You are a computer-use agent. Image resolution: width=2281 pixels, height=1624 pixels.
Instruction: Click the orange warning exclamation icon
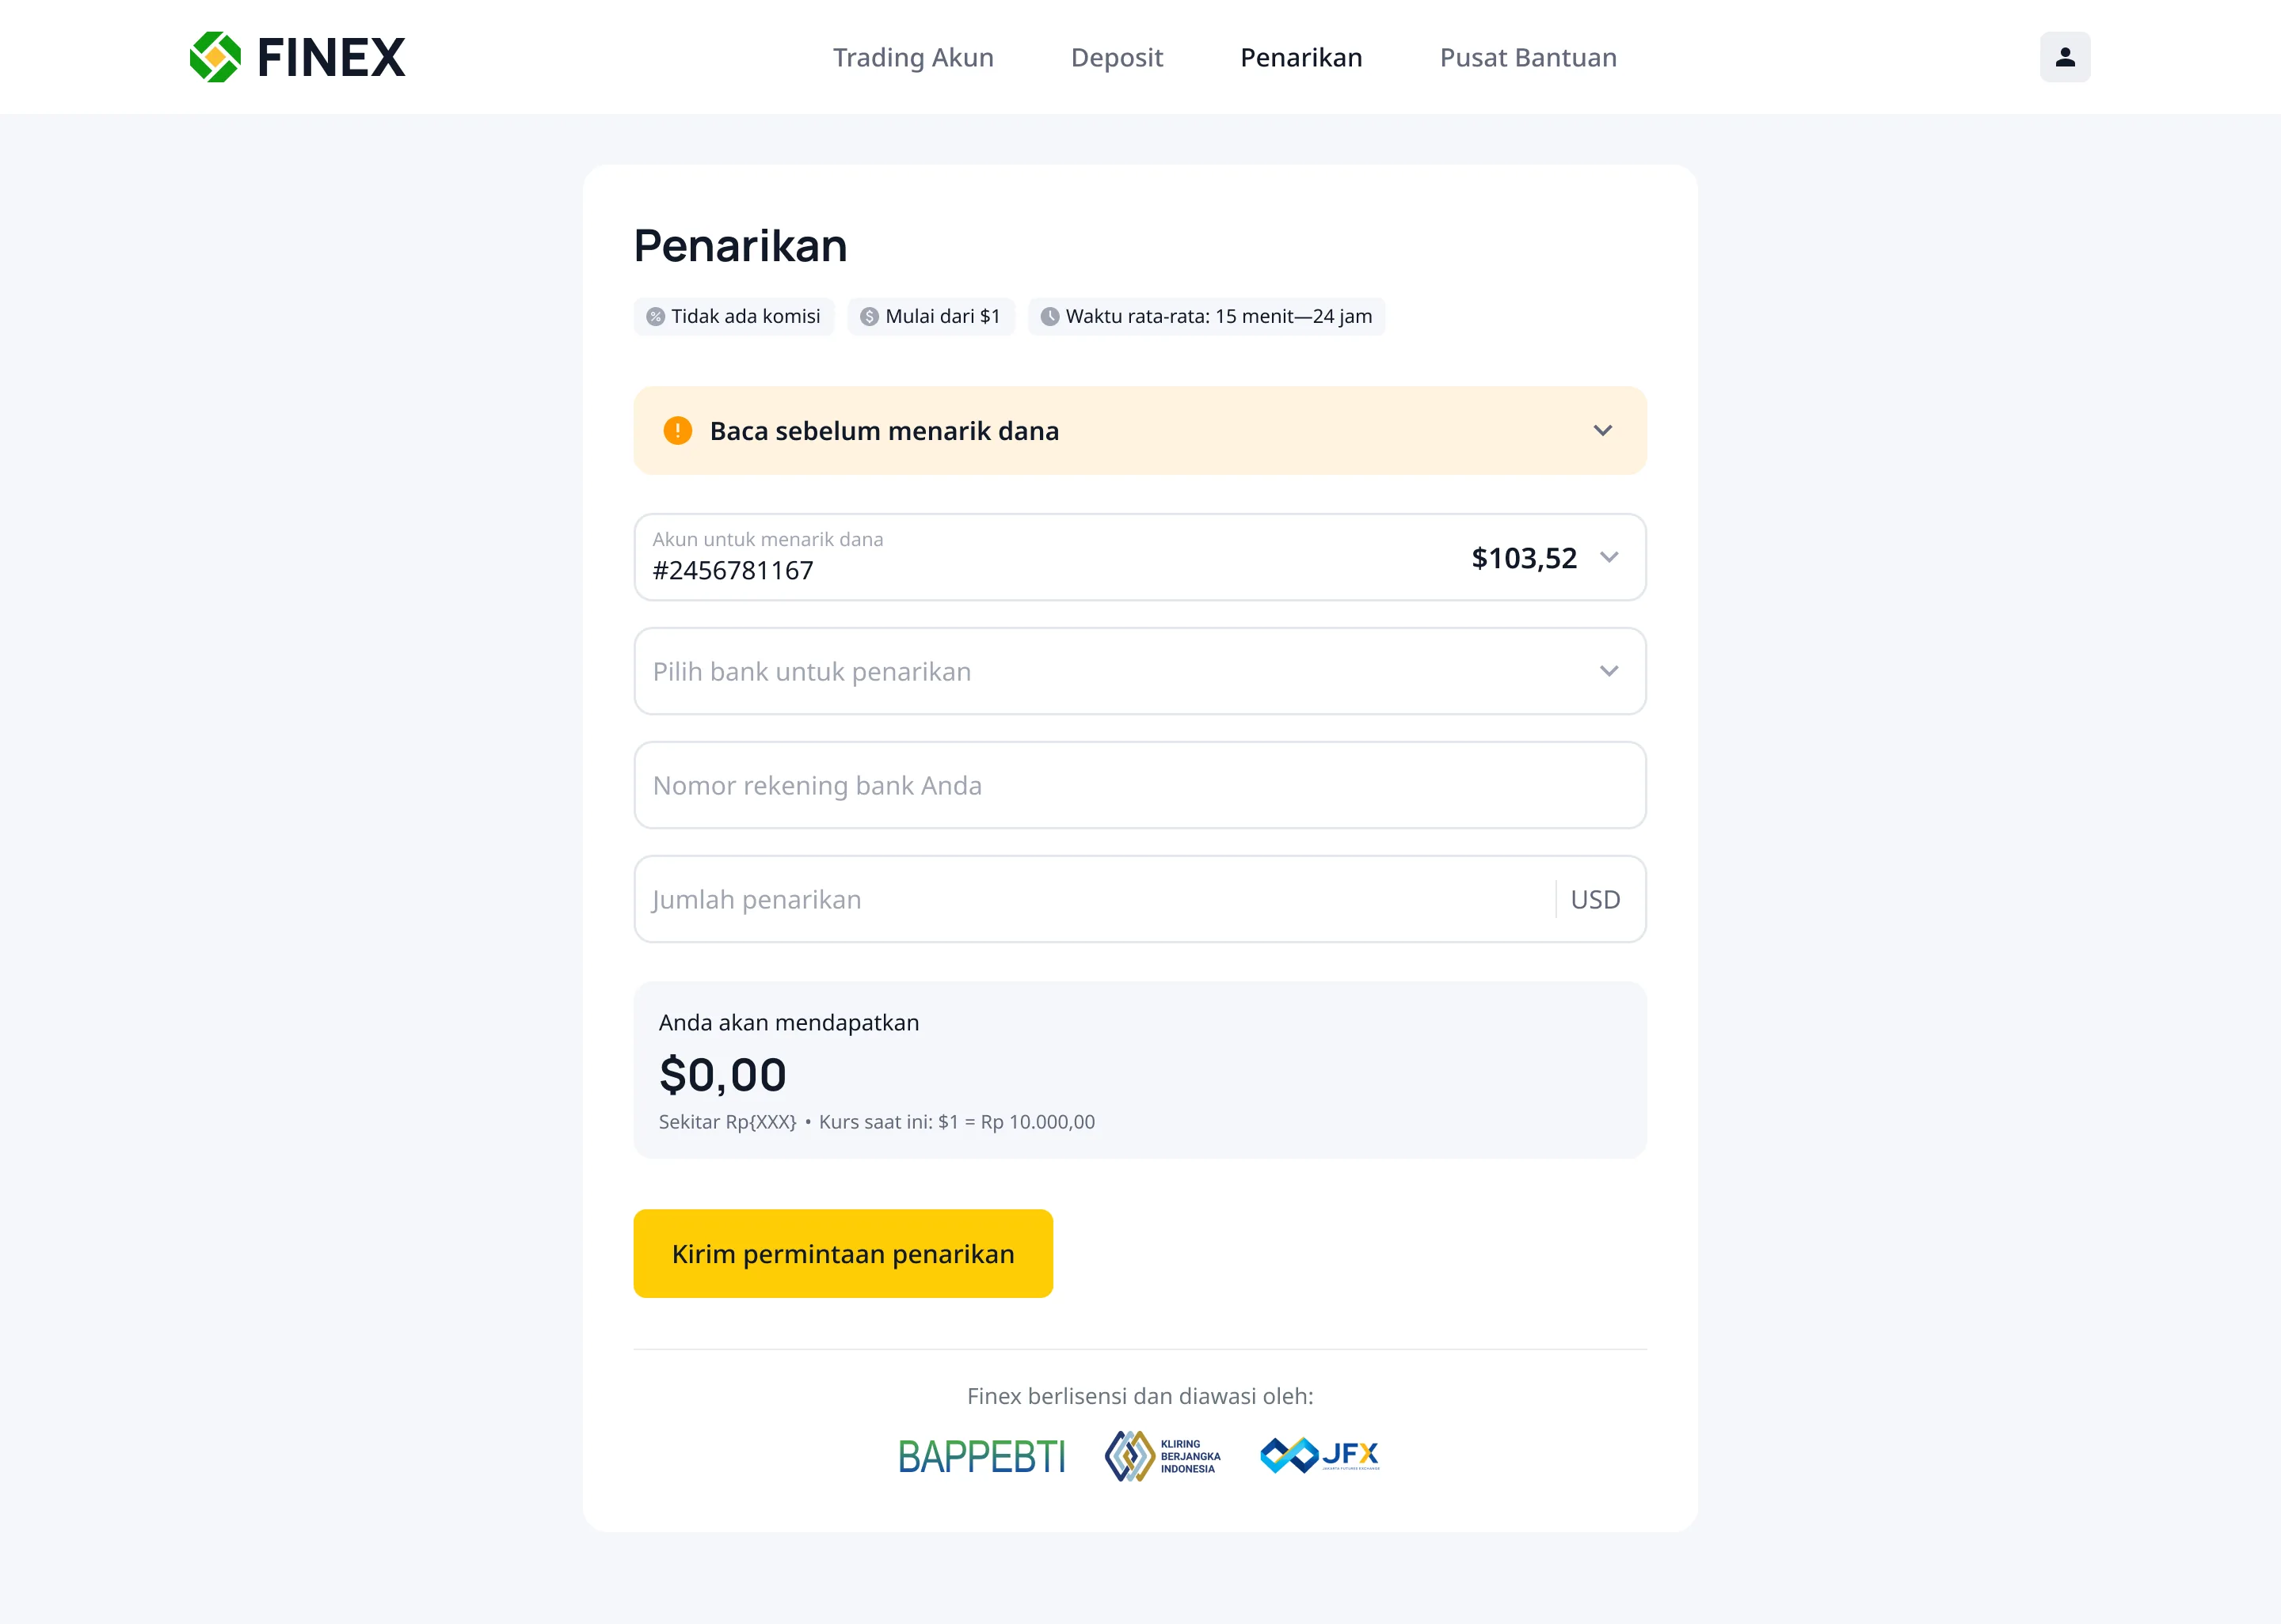pyautogui.click(x=677, y=431)
